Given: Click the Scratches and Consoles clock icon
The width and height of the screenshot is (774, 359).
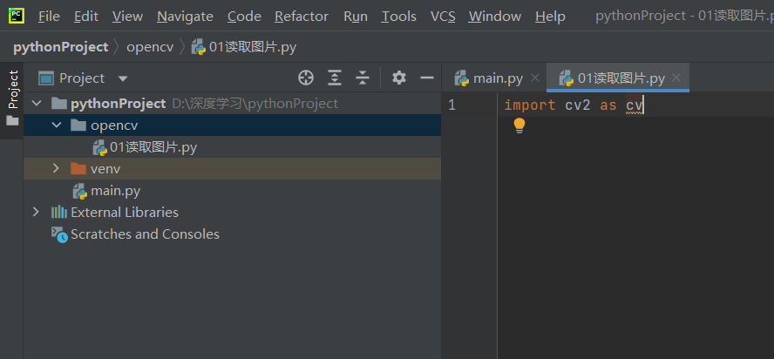Looking at the screenshot, I should click(59, 234).
